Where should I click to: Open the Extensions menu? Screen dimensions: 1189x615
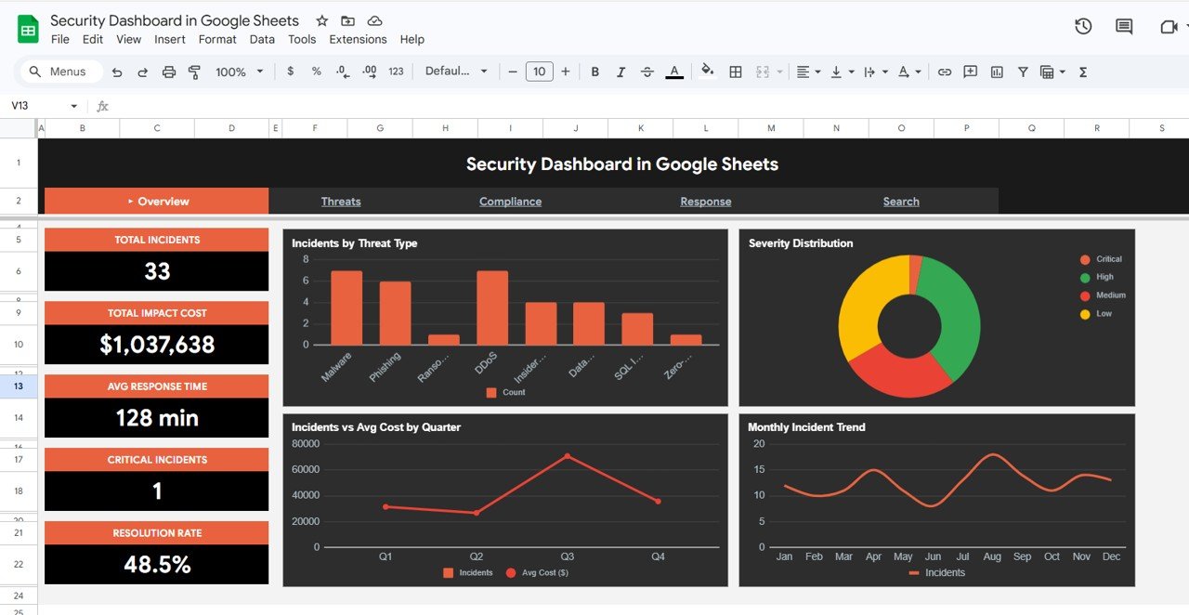point(358,39)
